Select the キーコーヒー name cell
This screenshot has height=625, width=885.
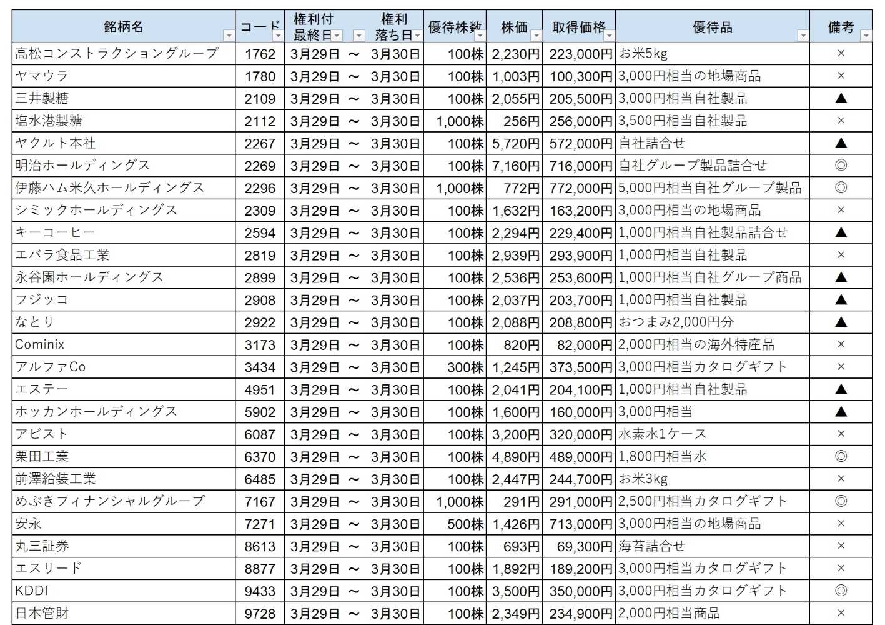click(124, 233)
